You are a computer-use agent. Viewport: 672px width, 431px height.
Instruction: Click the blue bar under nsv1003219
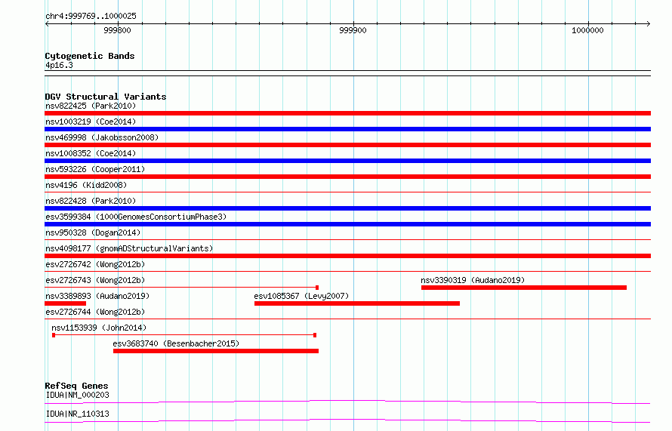click(x=347, y=129)
